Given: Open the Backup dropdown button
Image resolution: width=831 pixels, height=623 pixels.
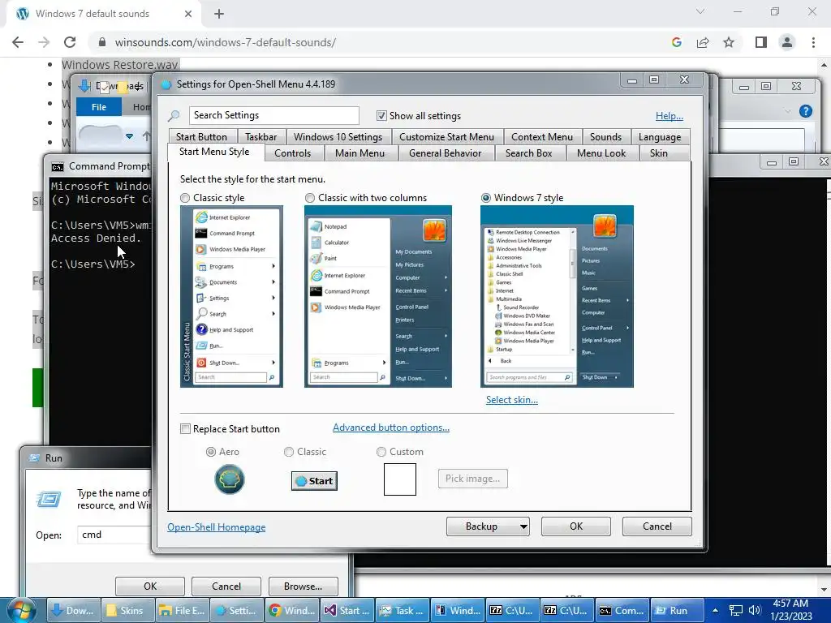Looking at the screenshot, I should 488,526.
